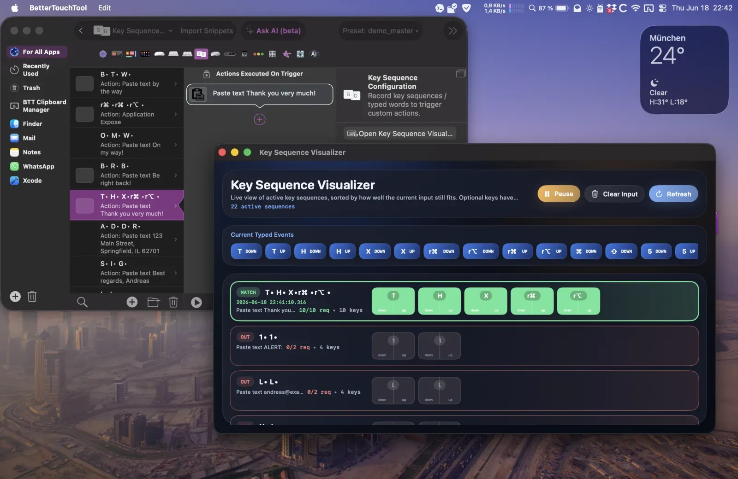
Task: Select Xcode in the app sidebar
Action: pos(32,181)
